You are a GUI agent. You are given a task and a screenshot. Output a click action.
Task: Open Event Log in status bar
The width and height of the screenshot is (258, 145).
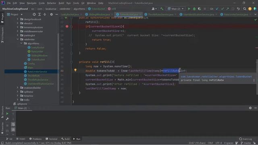pyautogui.click(x=246, y=139)
